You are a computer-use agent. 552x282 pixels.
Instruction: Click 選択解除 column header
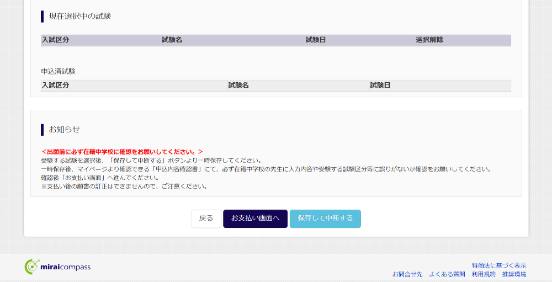pyautogui.click(x=429, y=40)
